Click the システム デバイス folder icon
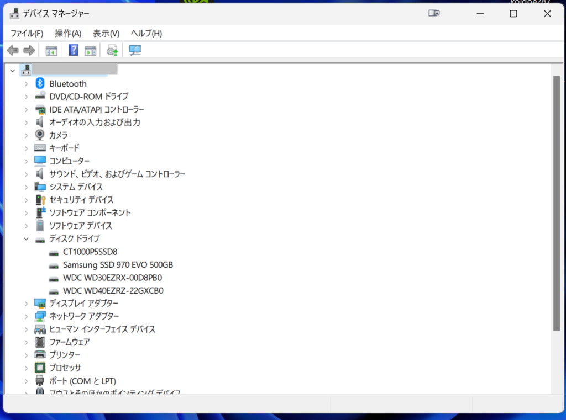This screenshot has height=420, width=566. pos(40,187)
